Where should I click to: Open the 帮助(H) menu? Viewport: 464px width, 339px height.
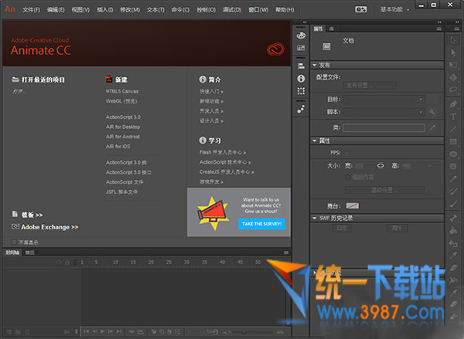click(x=285, y=10)
